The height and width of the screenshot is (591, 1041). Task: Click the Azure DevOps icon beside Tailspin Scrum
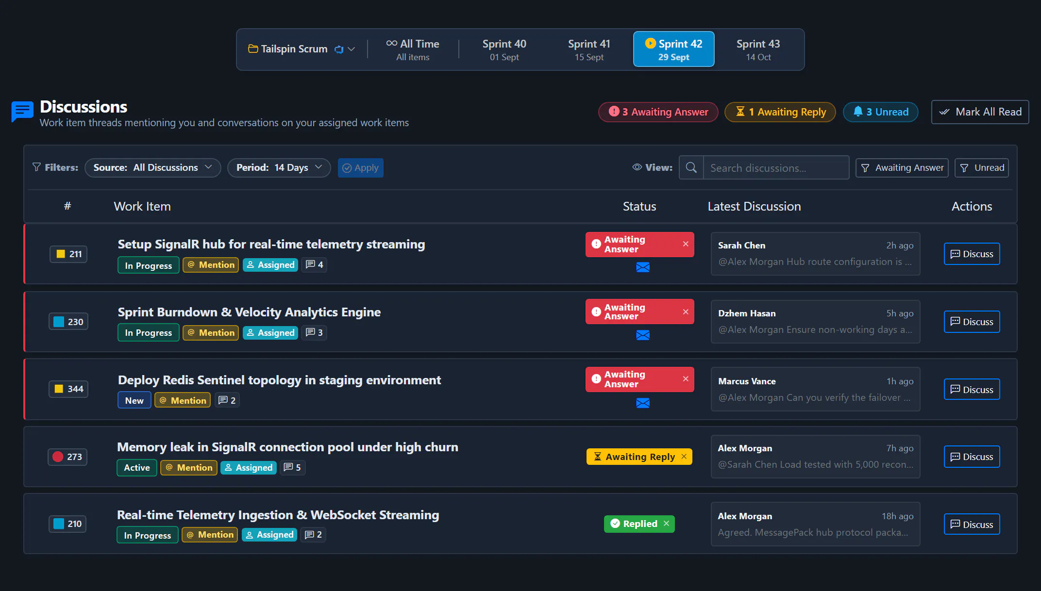339,49
